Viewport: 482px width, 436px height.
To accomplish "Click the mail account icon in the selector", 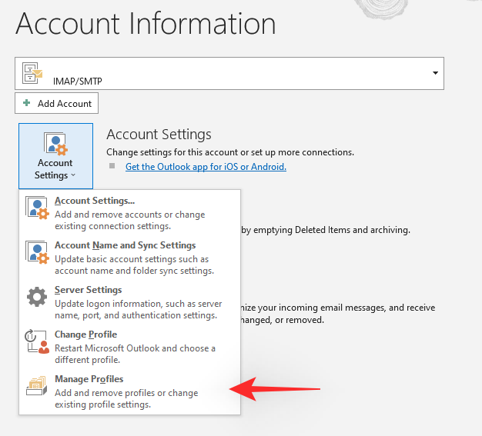I will [33, 73].
